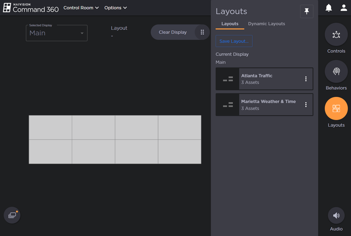Expand the Control Room menu
Screen dimensions: 351x236
click(81, 7)
